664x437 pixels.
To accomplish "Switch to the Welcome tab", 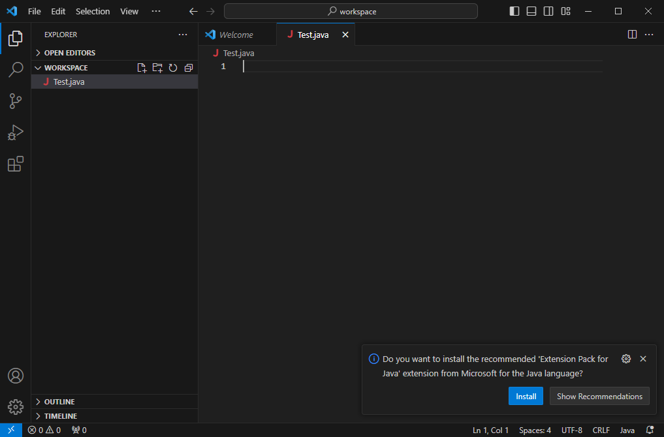I will (237, 35).
